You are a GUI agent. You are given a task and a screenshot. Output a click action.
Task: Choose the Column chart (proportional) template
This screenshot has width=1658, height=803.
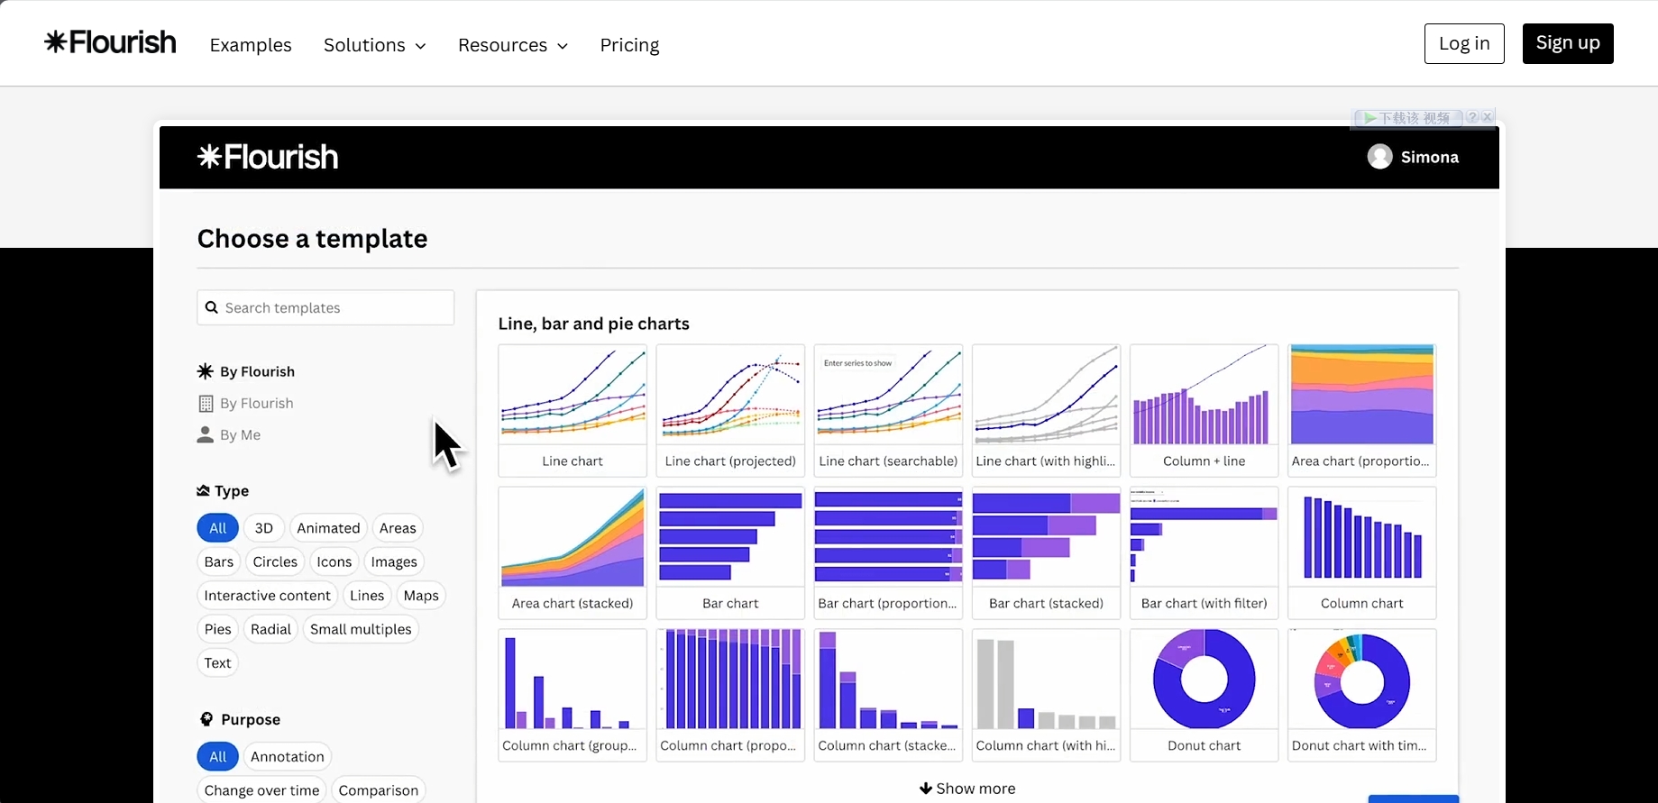730,695
